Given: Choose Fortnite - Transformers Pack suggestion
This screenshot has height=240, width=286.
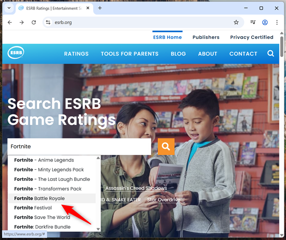Looking at the screenshot, I should coord(52,189).
